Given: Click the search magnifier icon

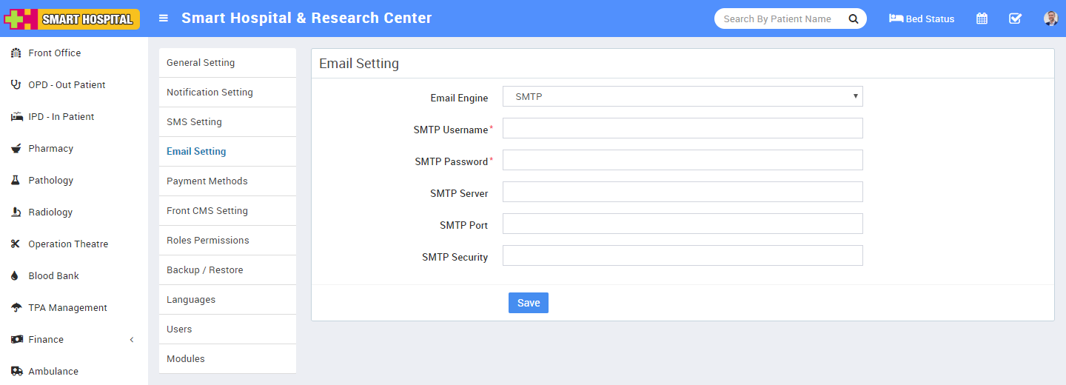Looking at the screenshot, I should 853,19.
